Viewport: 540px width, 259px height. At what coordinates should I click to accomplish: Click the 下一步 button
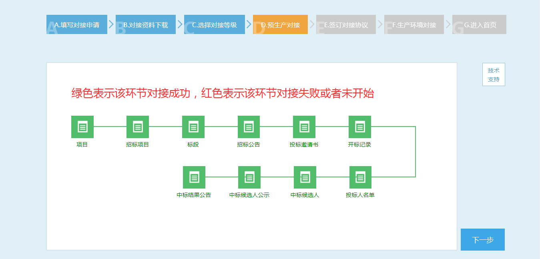coord(482,239)
